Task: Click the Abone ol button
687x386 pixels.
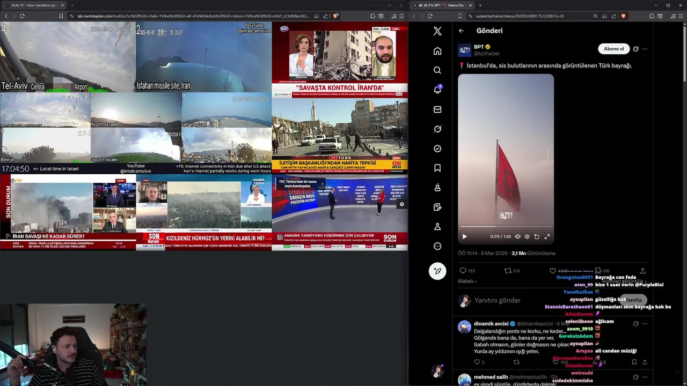Action: tap(613, 49)
